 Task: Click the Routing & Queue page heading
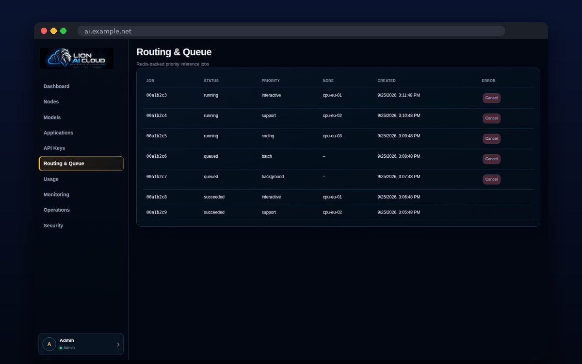point(174,52)
